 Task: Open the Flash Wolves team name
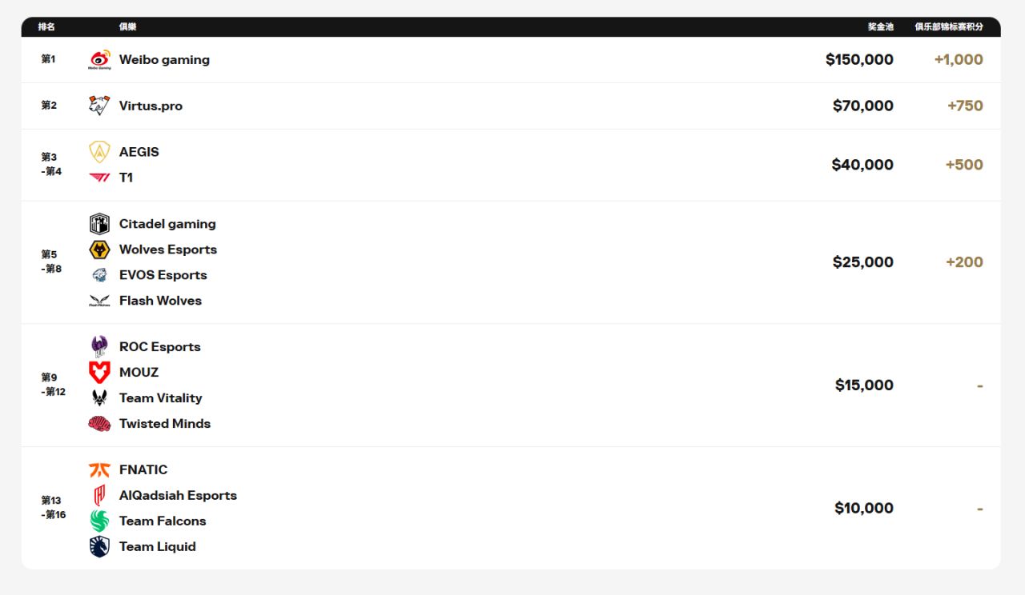(160, 301)
